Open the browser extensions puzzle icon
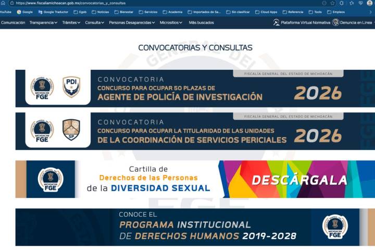This screenshot has height=250, width=375. (x=341, y=3)
